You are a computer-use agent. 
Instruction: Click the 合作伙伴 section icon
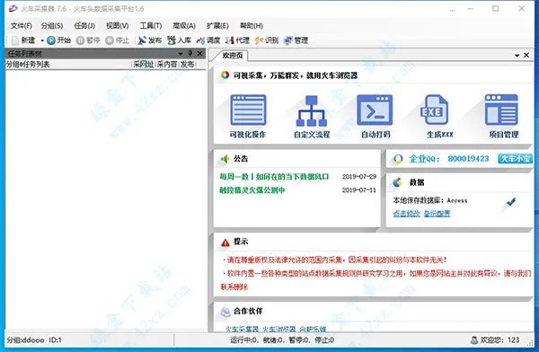[225, 312]
